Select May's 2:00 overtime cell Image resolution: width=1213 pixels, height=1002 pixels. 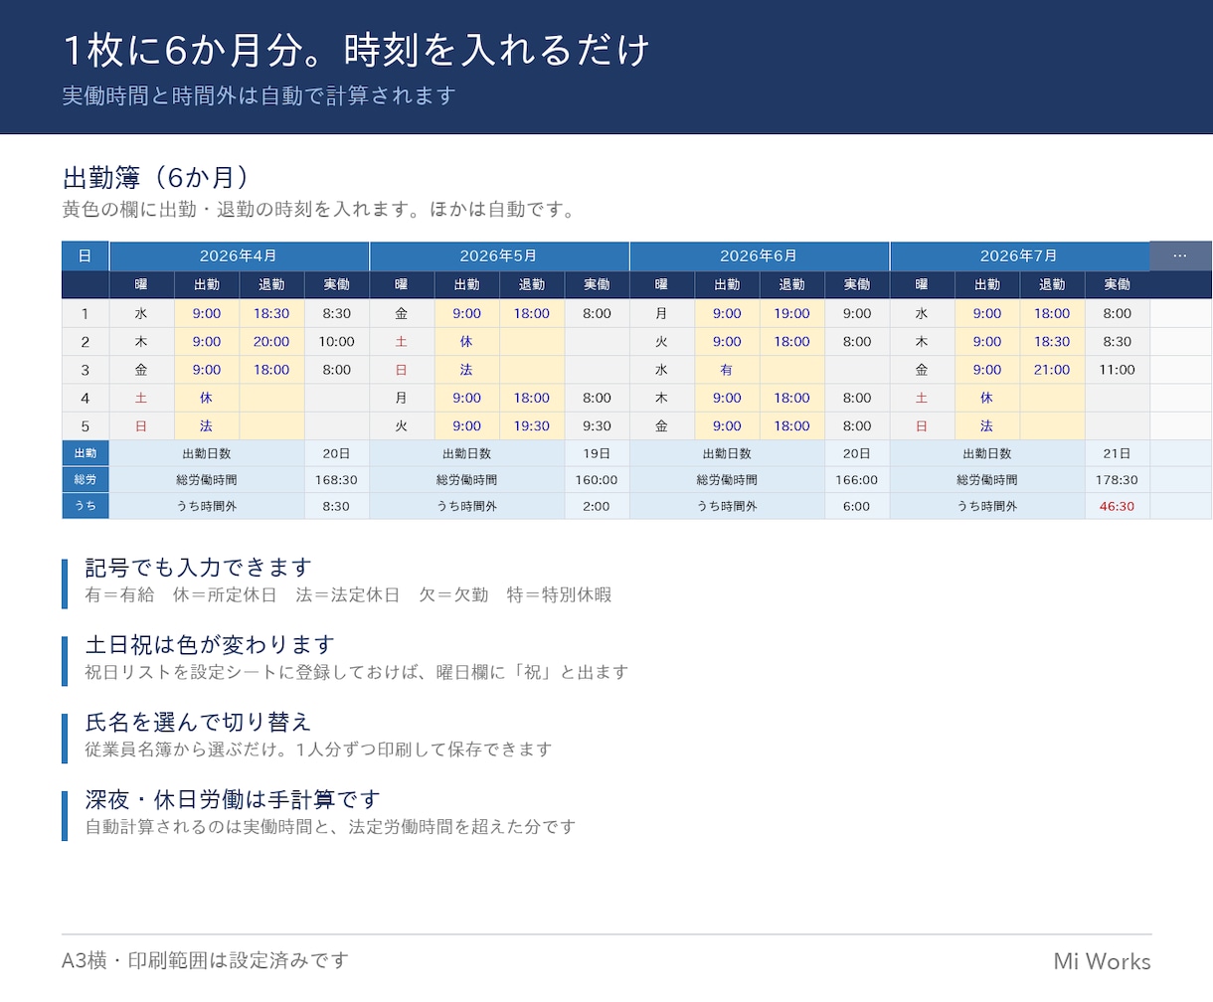point(598,506)
